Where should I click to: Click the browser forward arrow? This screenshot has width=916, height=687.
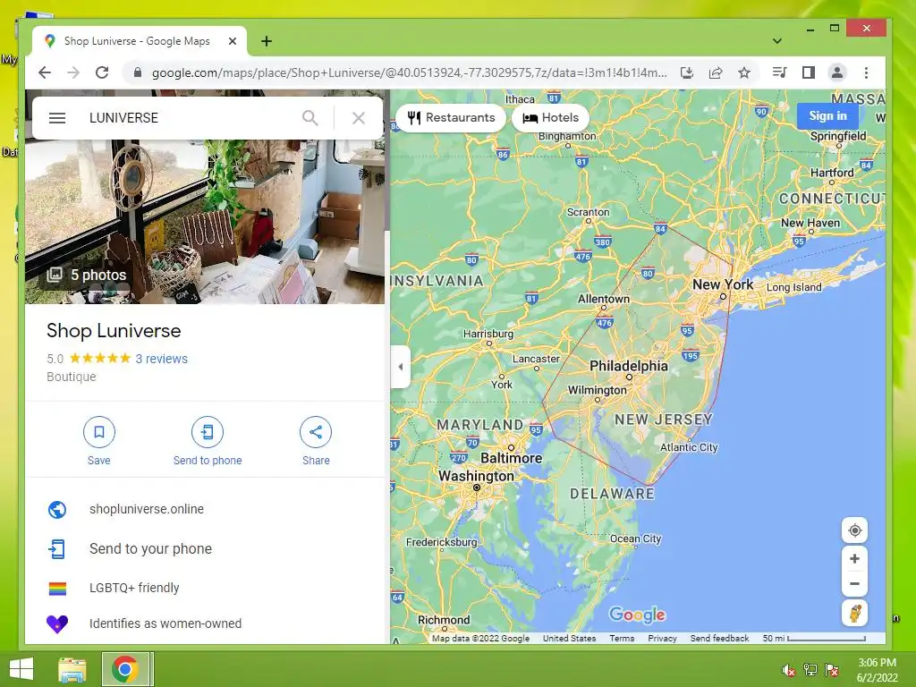tap(73, 72)
